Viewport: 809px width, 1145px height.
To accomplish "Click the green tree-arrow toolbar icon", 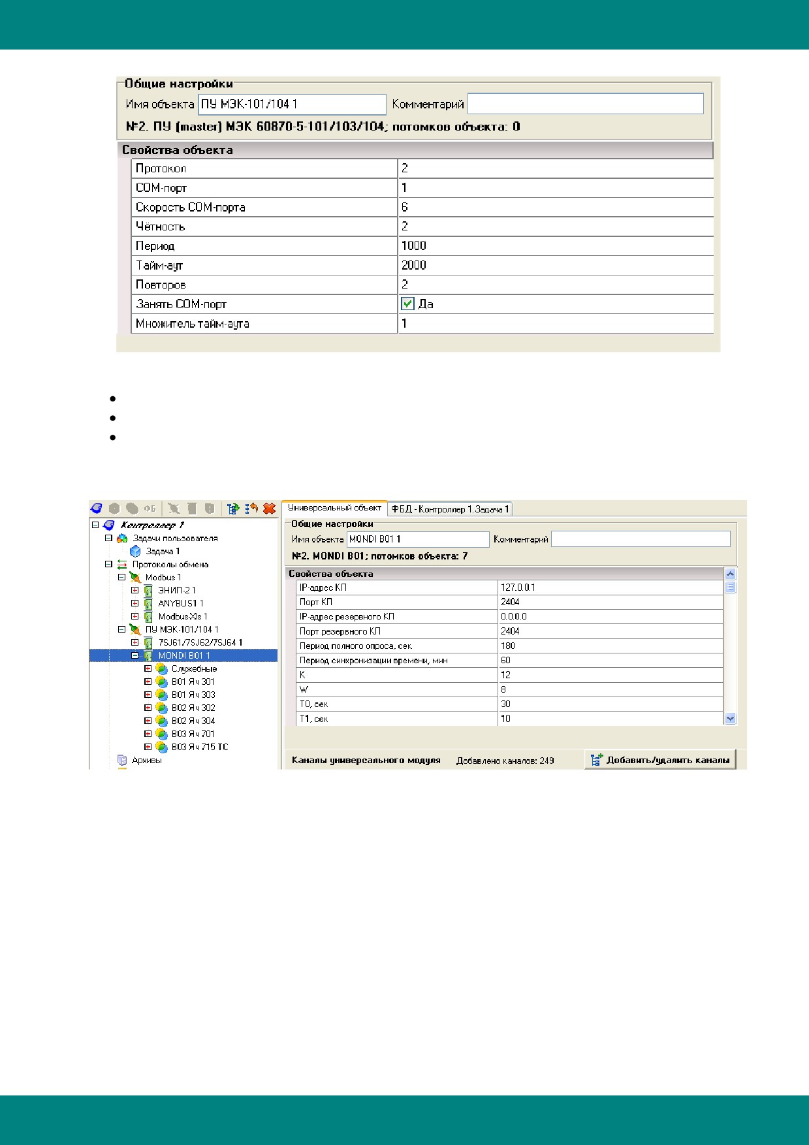I will [x=232, y=509].
